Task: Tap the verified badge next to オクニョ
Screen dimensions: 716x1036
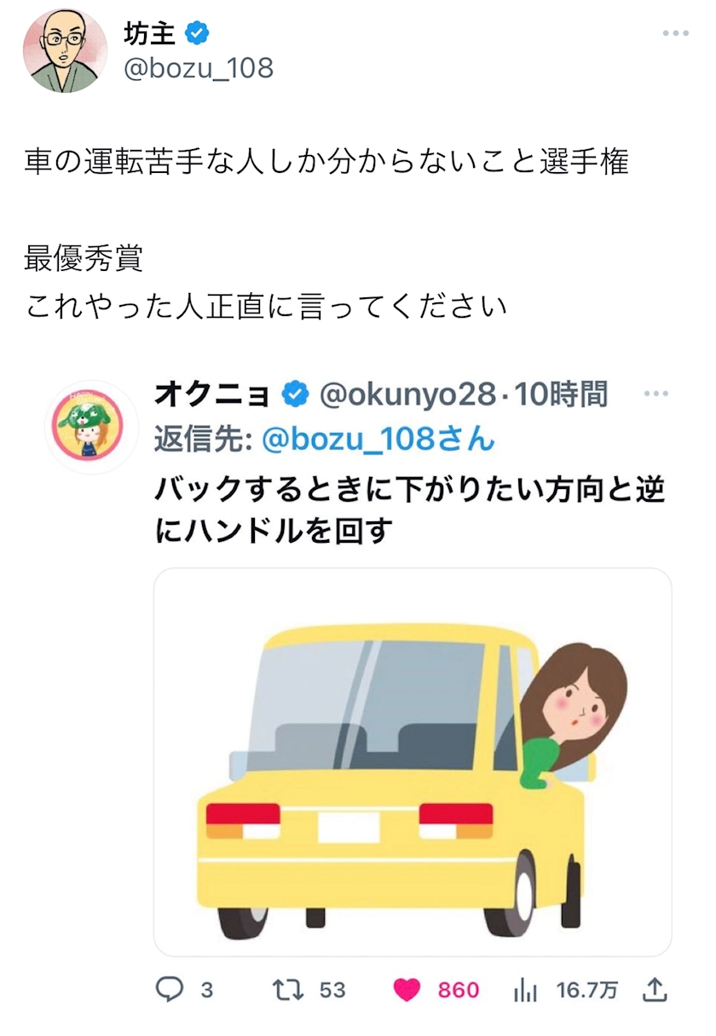Action: (295, 394)
